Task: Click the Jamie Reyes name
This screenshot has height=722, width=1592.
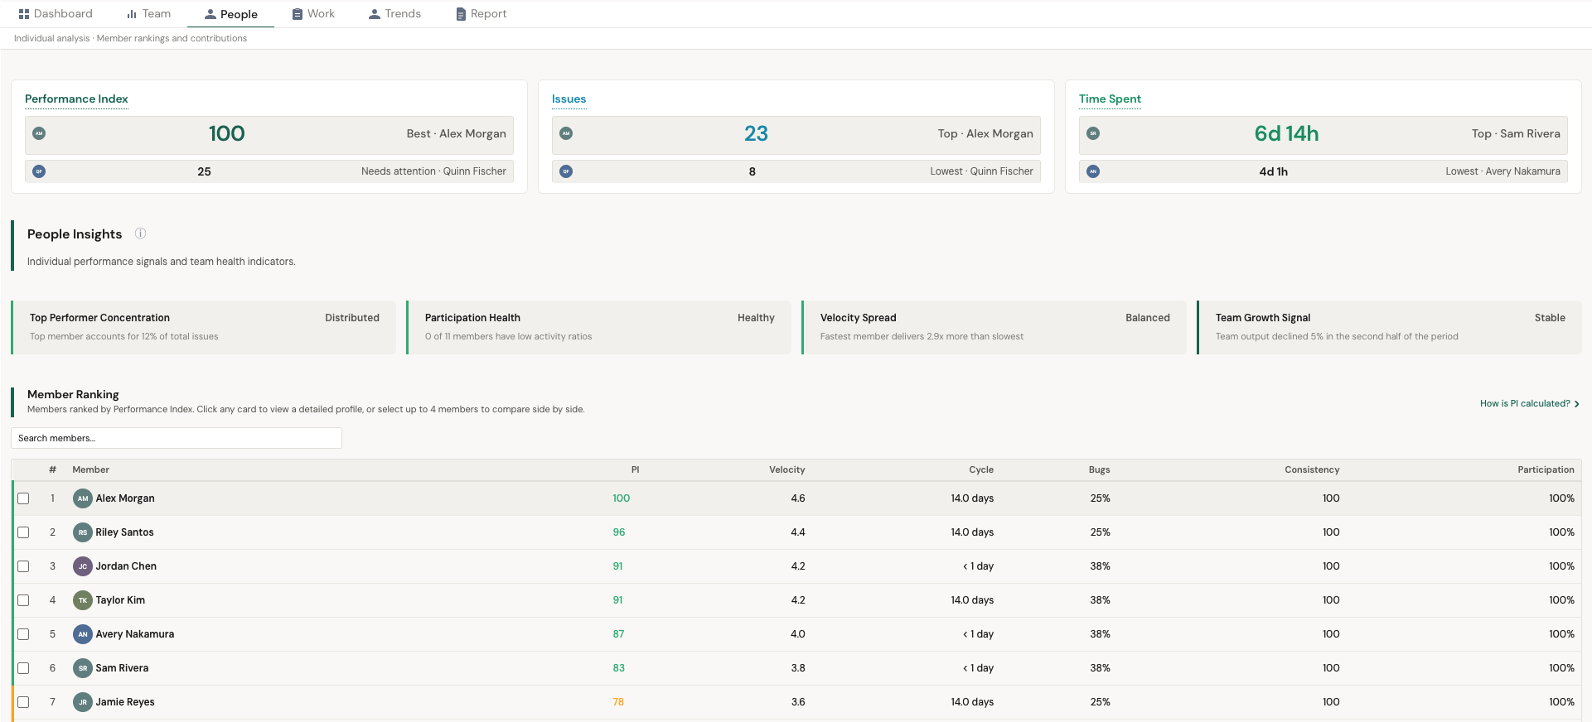Action: (x=125, y=702)
